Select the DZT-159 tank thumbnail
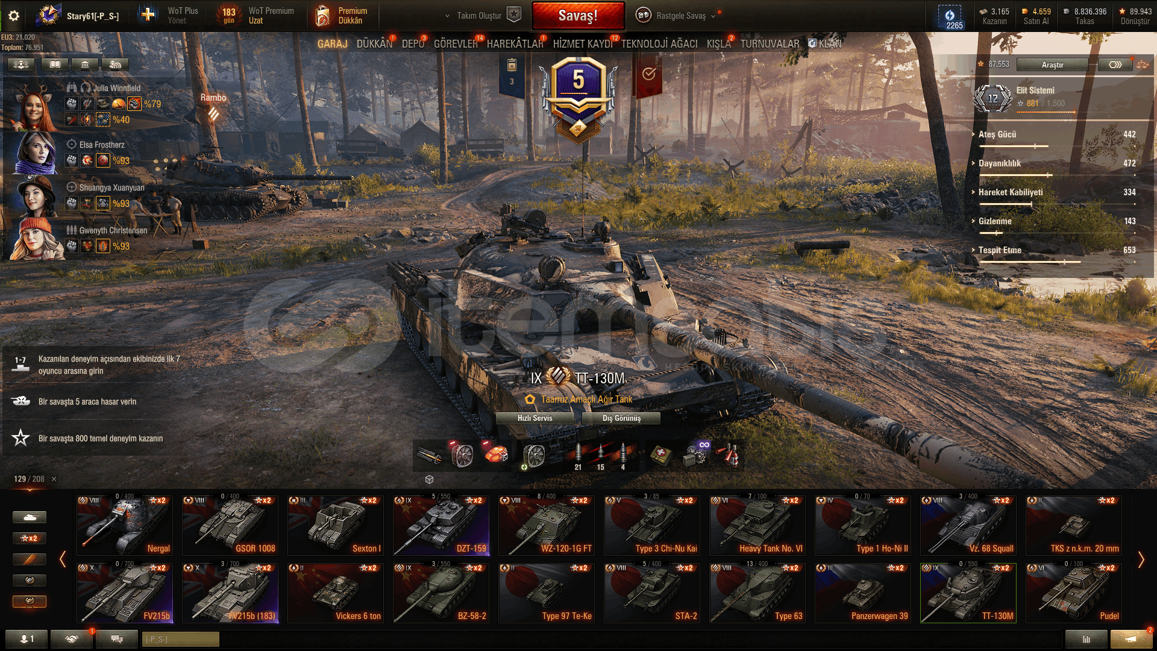The image size is (1157, 651). (441, 526)
